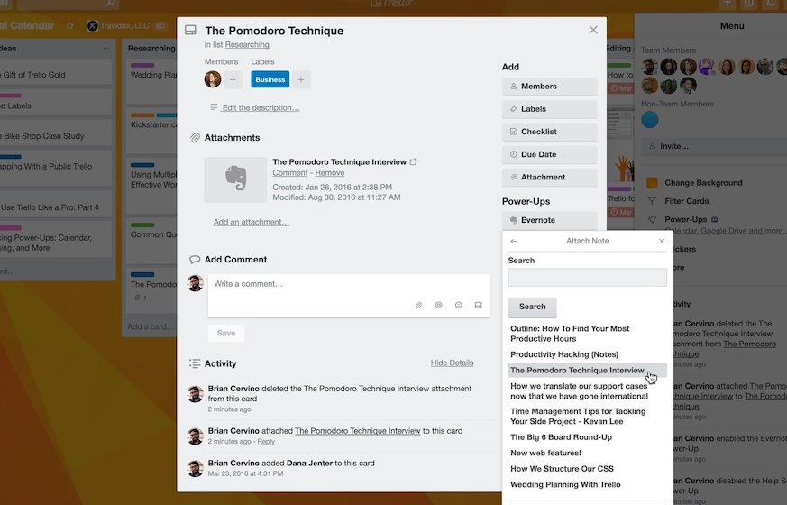Click the plus icon to add a label
The image size is (787, 505).
[x=301, y=79]
